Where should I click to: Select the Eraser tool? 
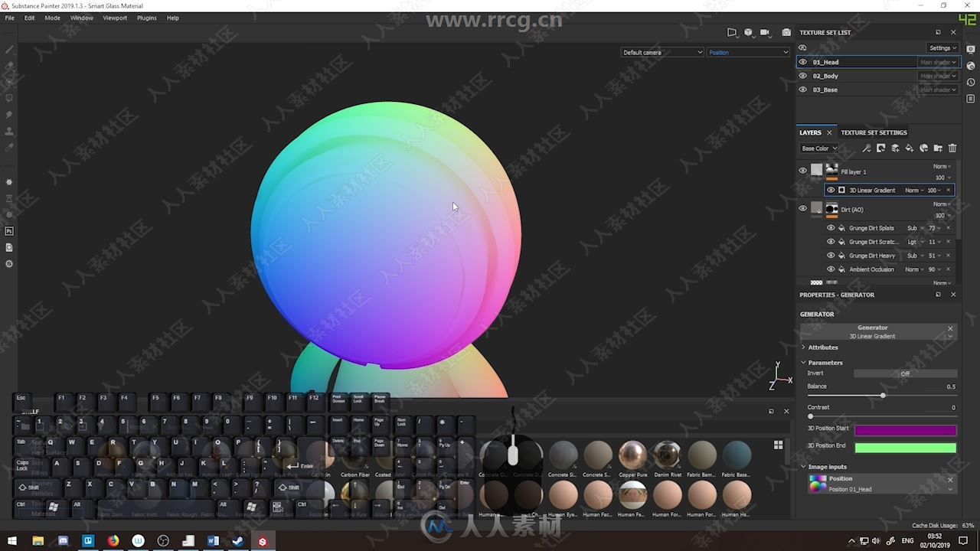click(x=9, y=66)
